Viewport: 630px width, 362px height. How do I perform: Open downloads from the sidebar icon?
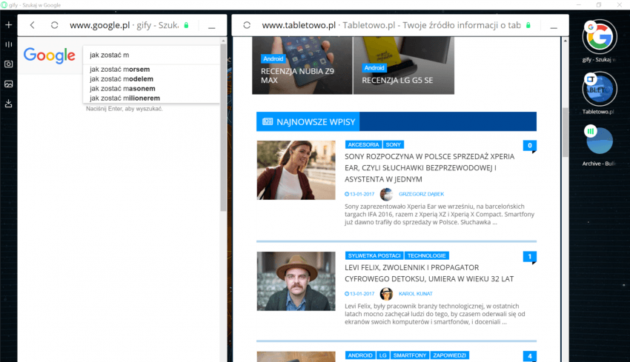pos(8,104)
